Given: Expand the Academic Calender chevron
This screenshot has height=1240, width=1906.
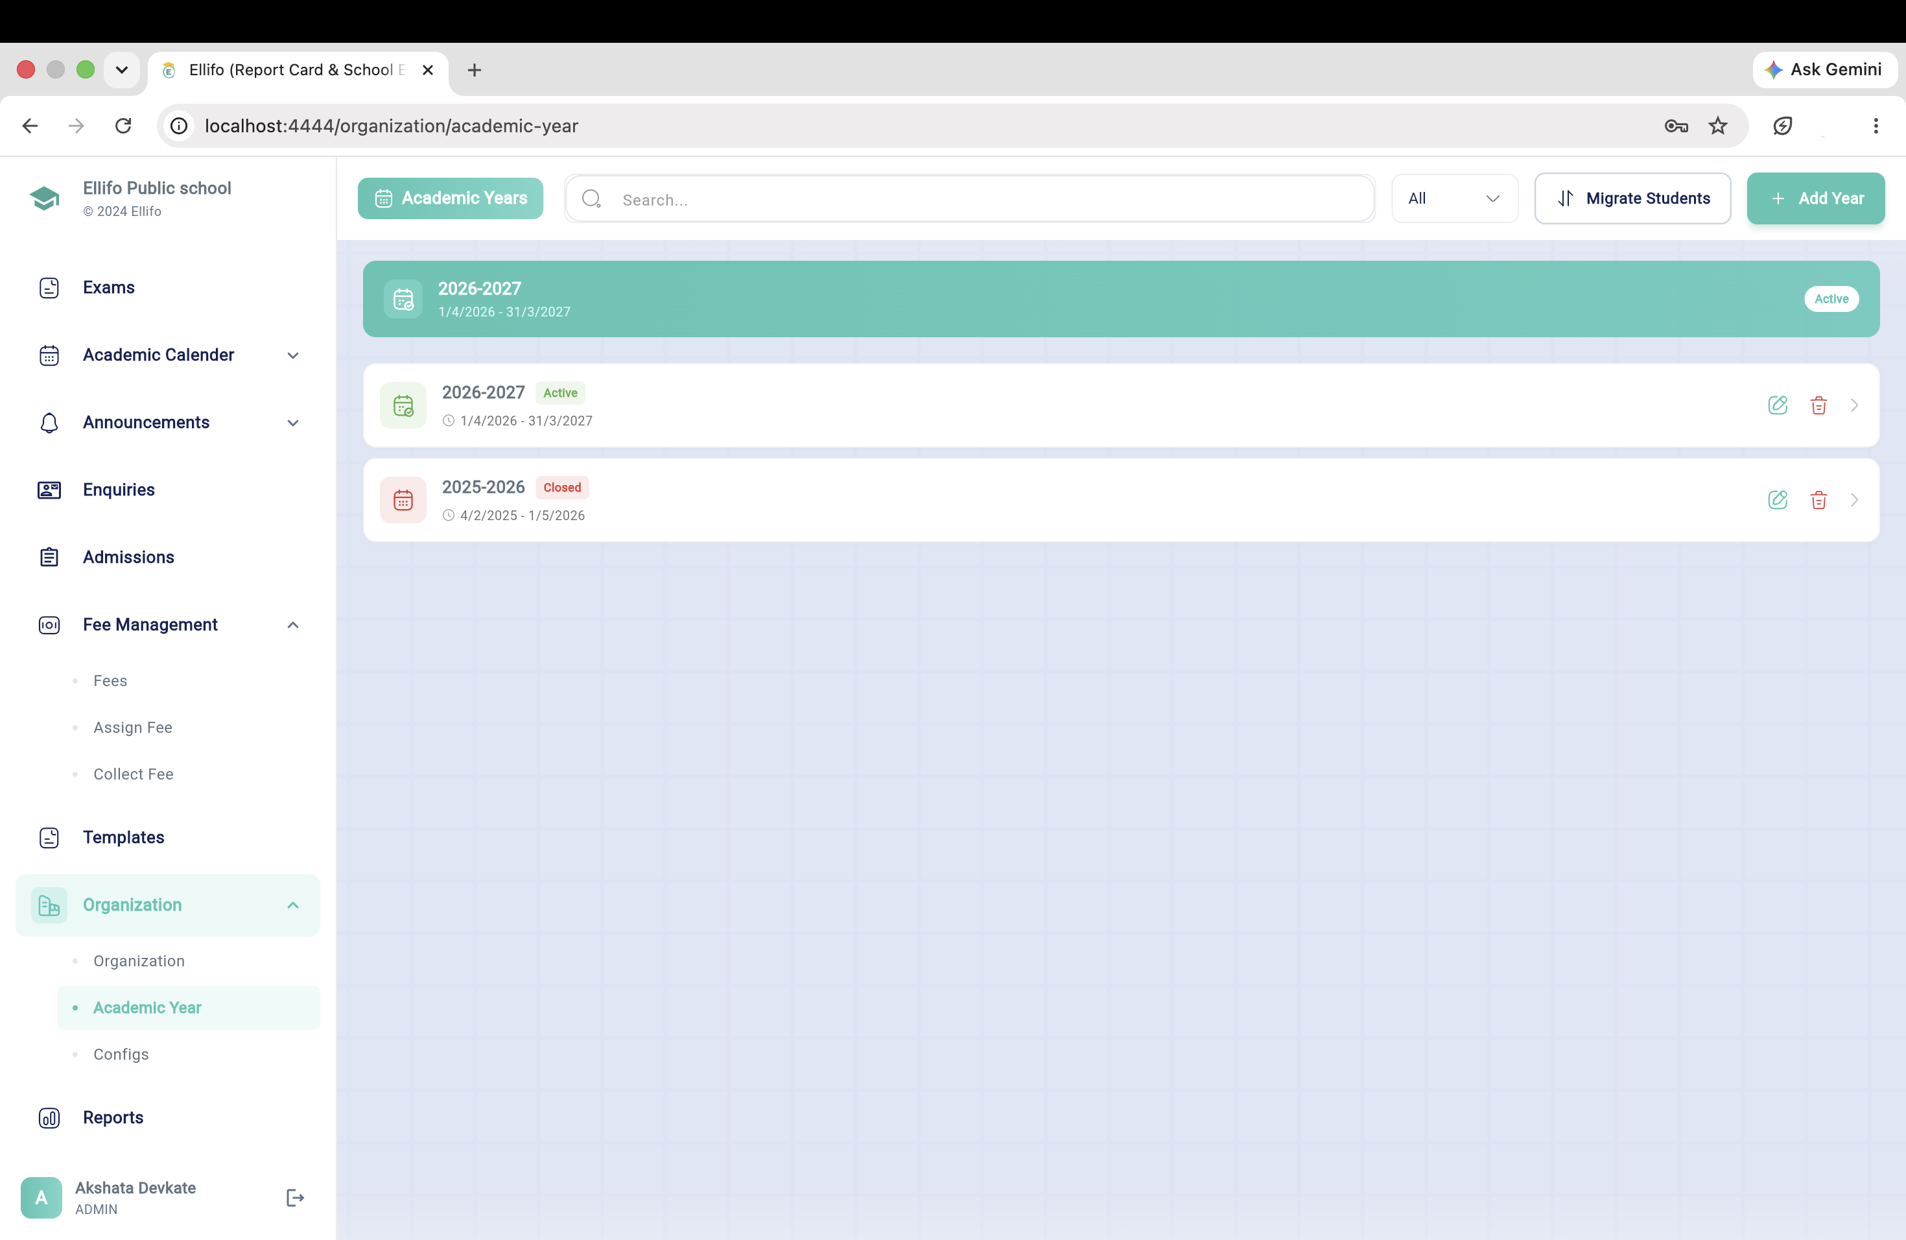Looking at the screenshot, I should point(292,355).
